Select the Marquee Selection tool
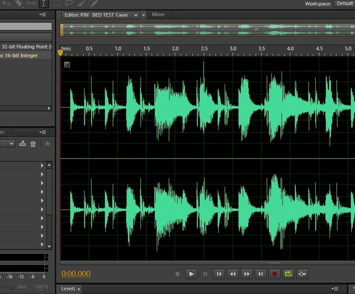This screenshot has height=294, width=355. tap(56, 3)
